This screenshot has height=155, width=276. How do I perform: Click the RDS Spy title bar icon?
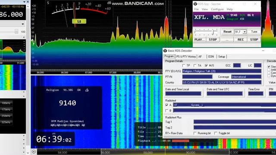click(195, 4)
